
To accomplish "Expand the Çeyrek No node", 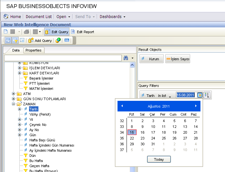I will click(19, 125).
